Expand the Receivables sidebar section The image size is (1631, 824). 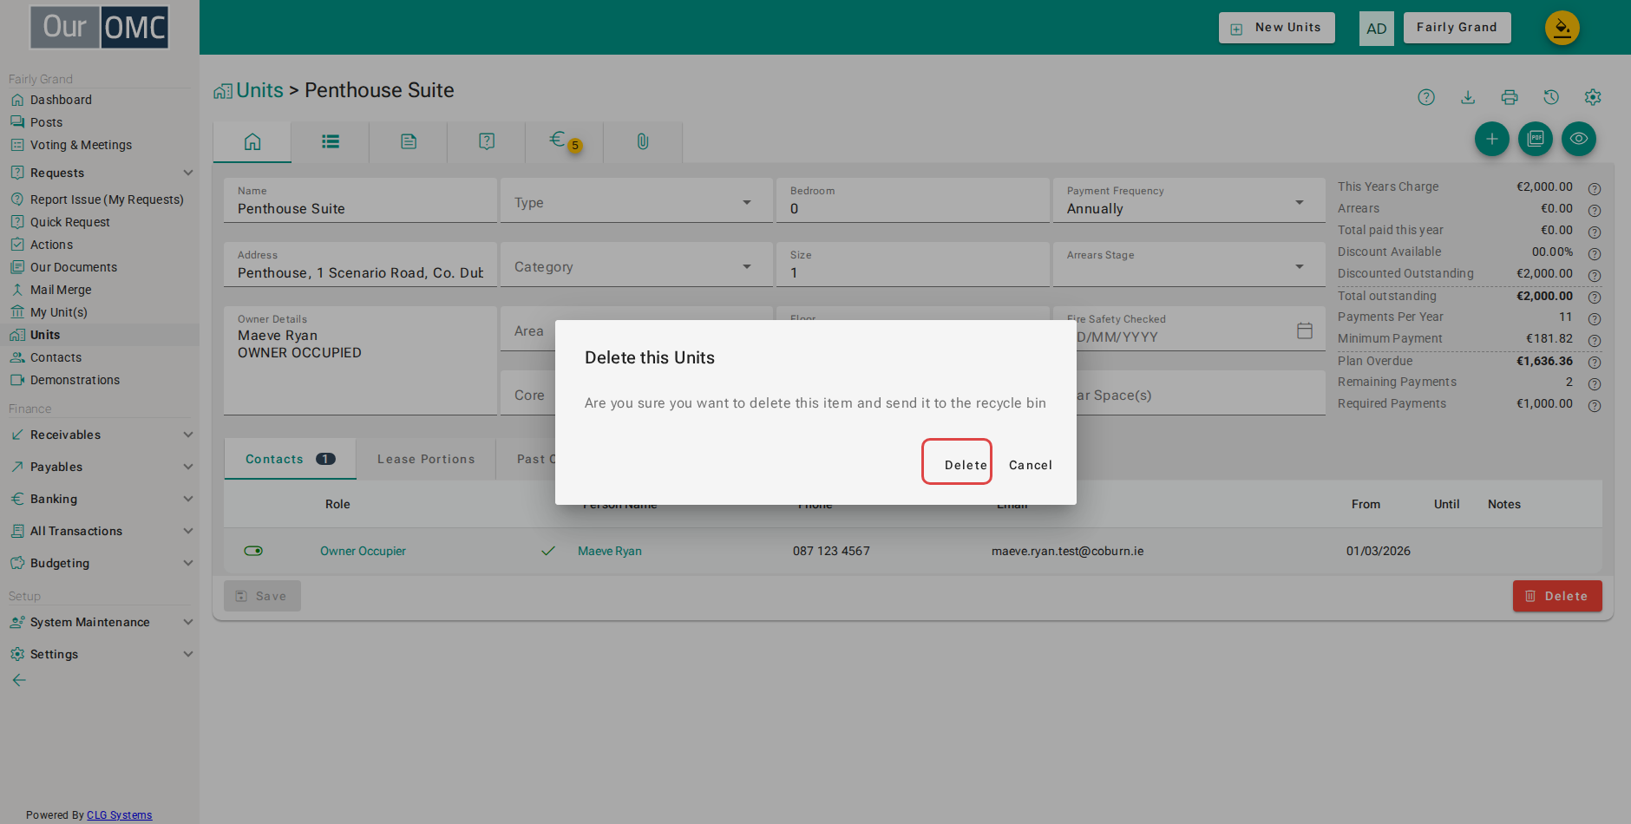[x=101, y=435]
